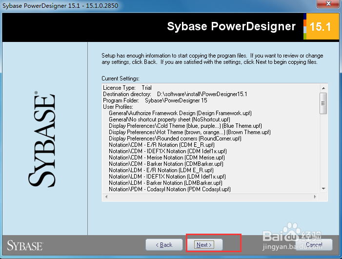Grab the vertical scrollbar thumb in Current Settings
Viewport: 342px width, 259px height.
tap(323, 103)
